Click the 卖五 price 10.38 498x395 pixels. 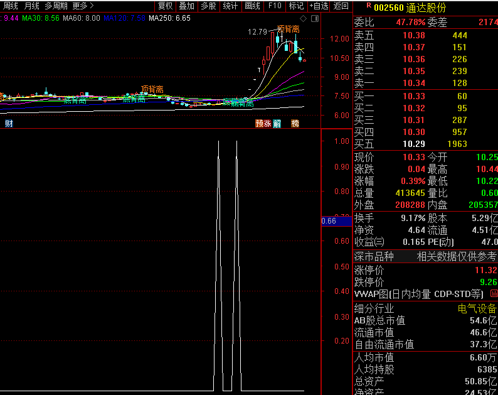click(414, 35)
